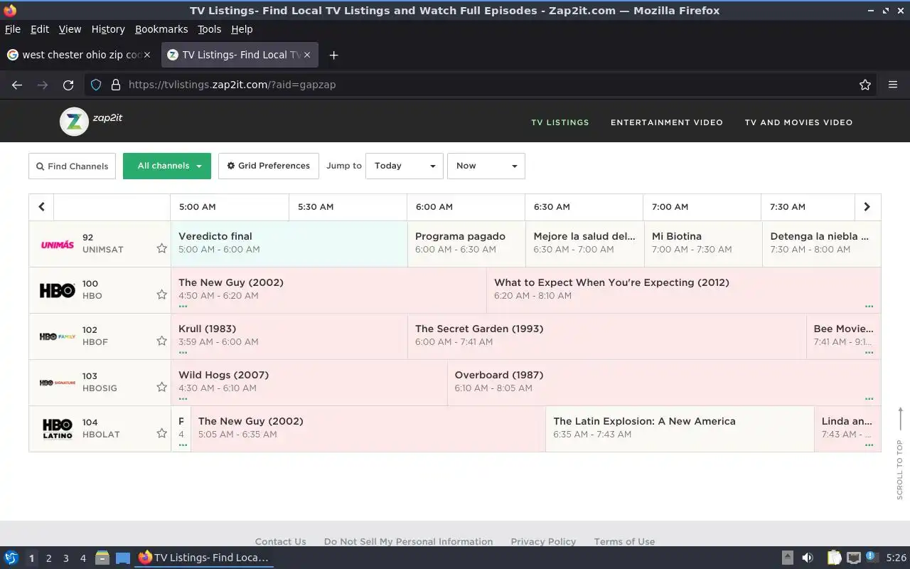Click the clipboard tray icon
910x569 pixels.
(835, 558)
